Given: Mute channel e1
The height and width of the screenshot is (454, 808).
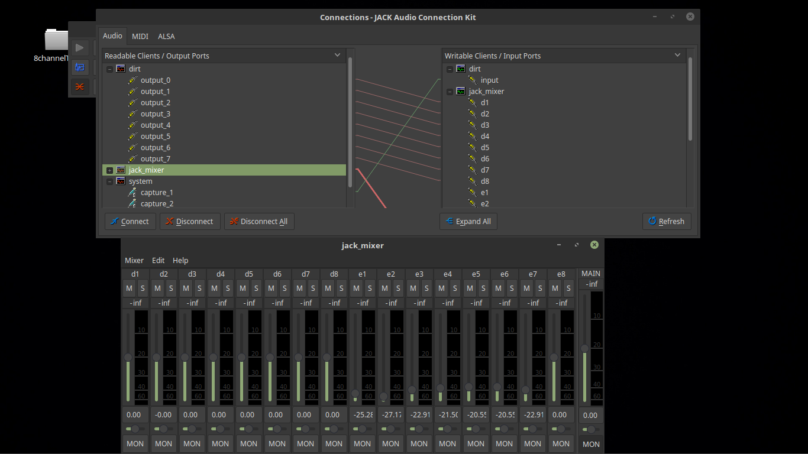Looking at the screenshot, I should coord(356,288).
